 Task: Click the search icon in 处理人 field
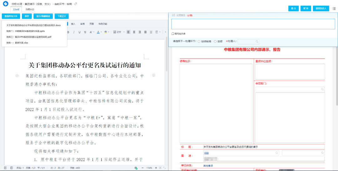coord(257,42)
